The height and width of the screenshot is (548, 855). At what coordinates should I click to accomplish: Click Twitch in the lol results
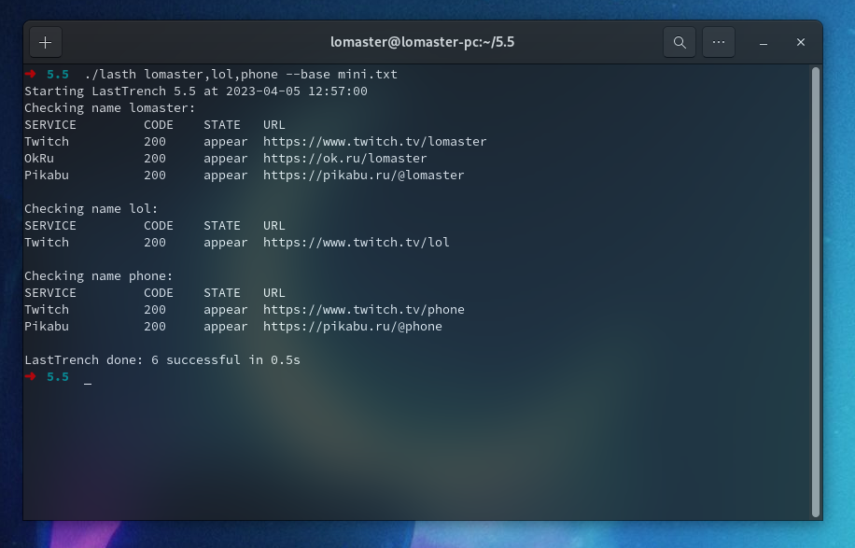47,243
